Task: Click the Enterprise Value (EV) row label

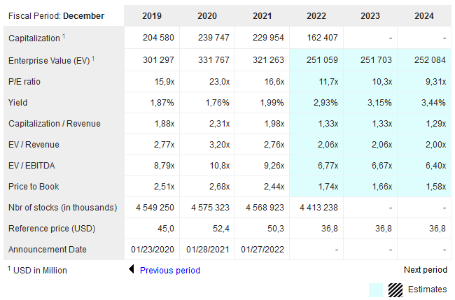Action: 49,61
